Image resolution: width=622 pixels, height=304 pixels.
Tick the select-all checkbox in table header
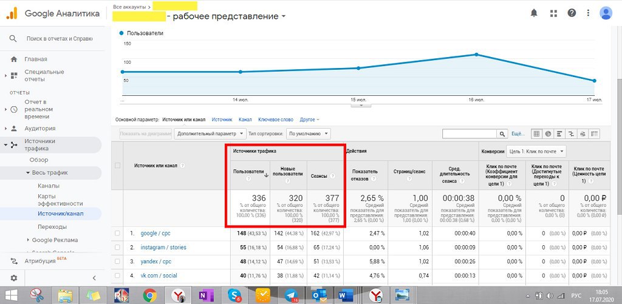(x=117, y=165)
